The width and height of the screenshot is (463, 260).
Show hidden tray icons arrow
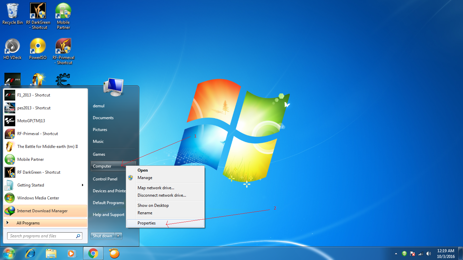click(396, 254)
